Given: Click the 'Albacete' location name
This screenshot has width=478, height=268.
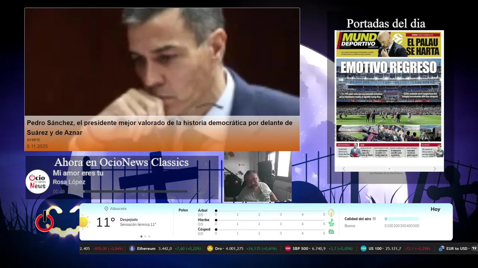Looking at the screenshot, I should pyautogui.click(x=118, y=209).
